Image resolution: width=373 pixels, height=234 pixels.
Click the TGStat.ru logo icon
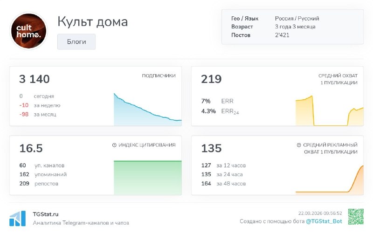coord(17,218)
